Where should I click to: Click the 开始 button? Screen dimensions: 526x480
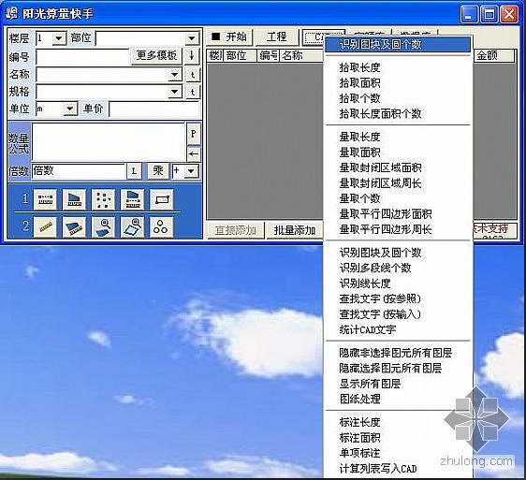click(230, 36)
